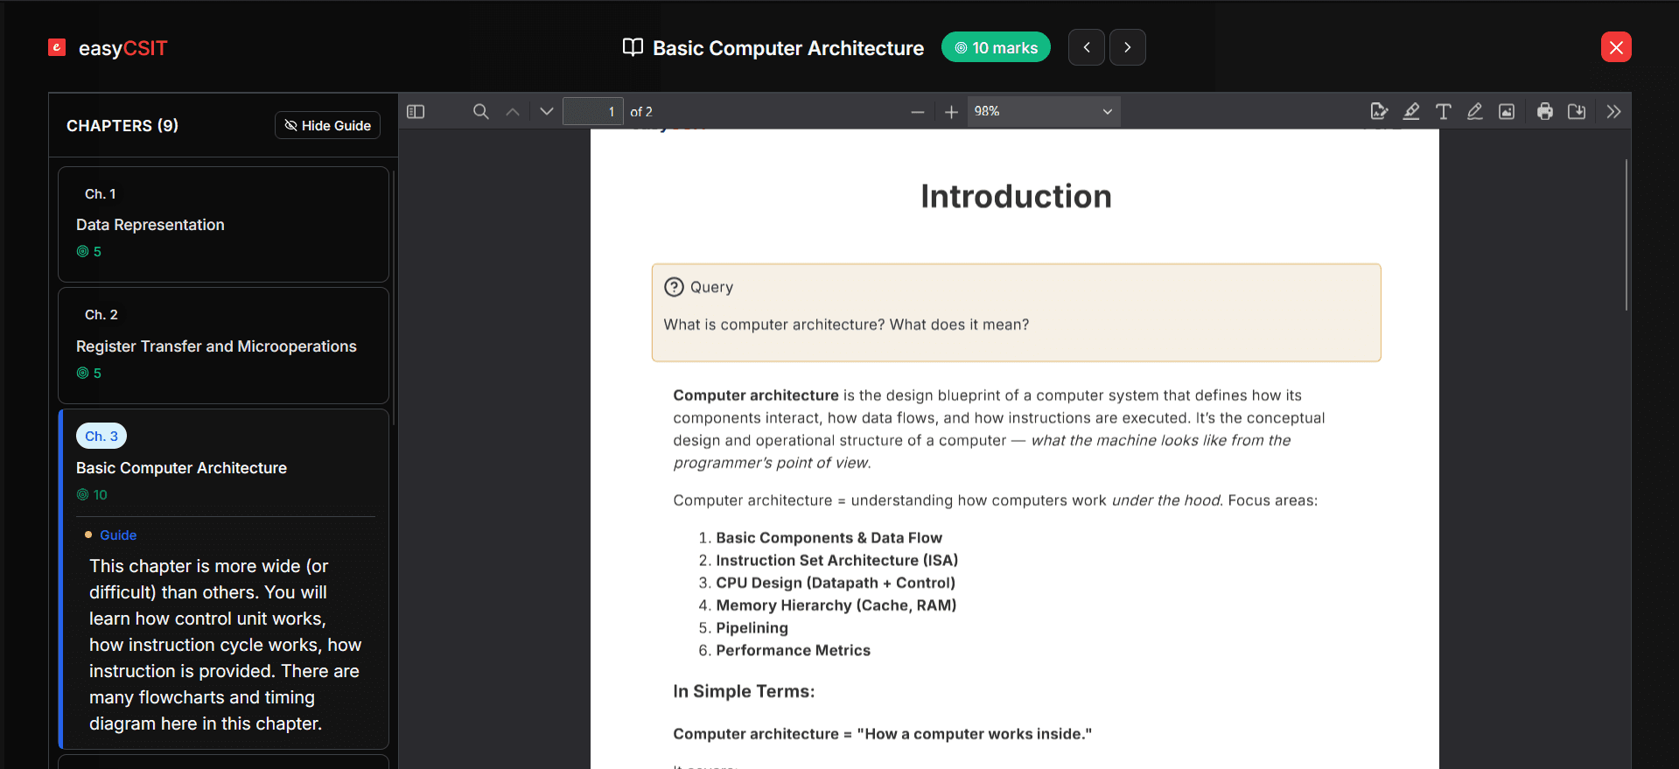This screenshot has height=769, width=1679.
Task: Click 'Instruction Set Architecture (ISA)' list item
Action: point(837,560)
